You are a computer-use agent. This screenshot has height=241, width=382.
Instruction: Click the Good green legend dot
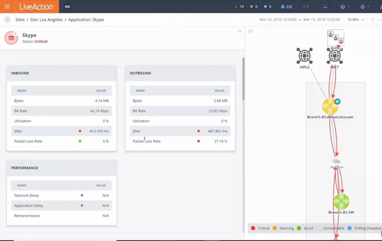coord(299,228)
